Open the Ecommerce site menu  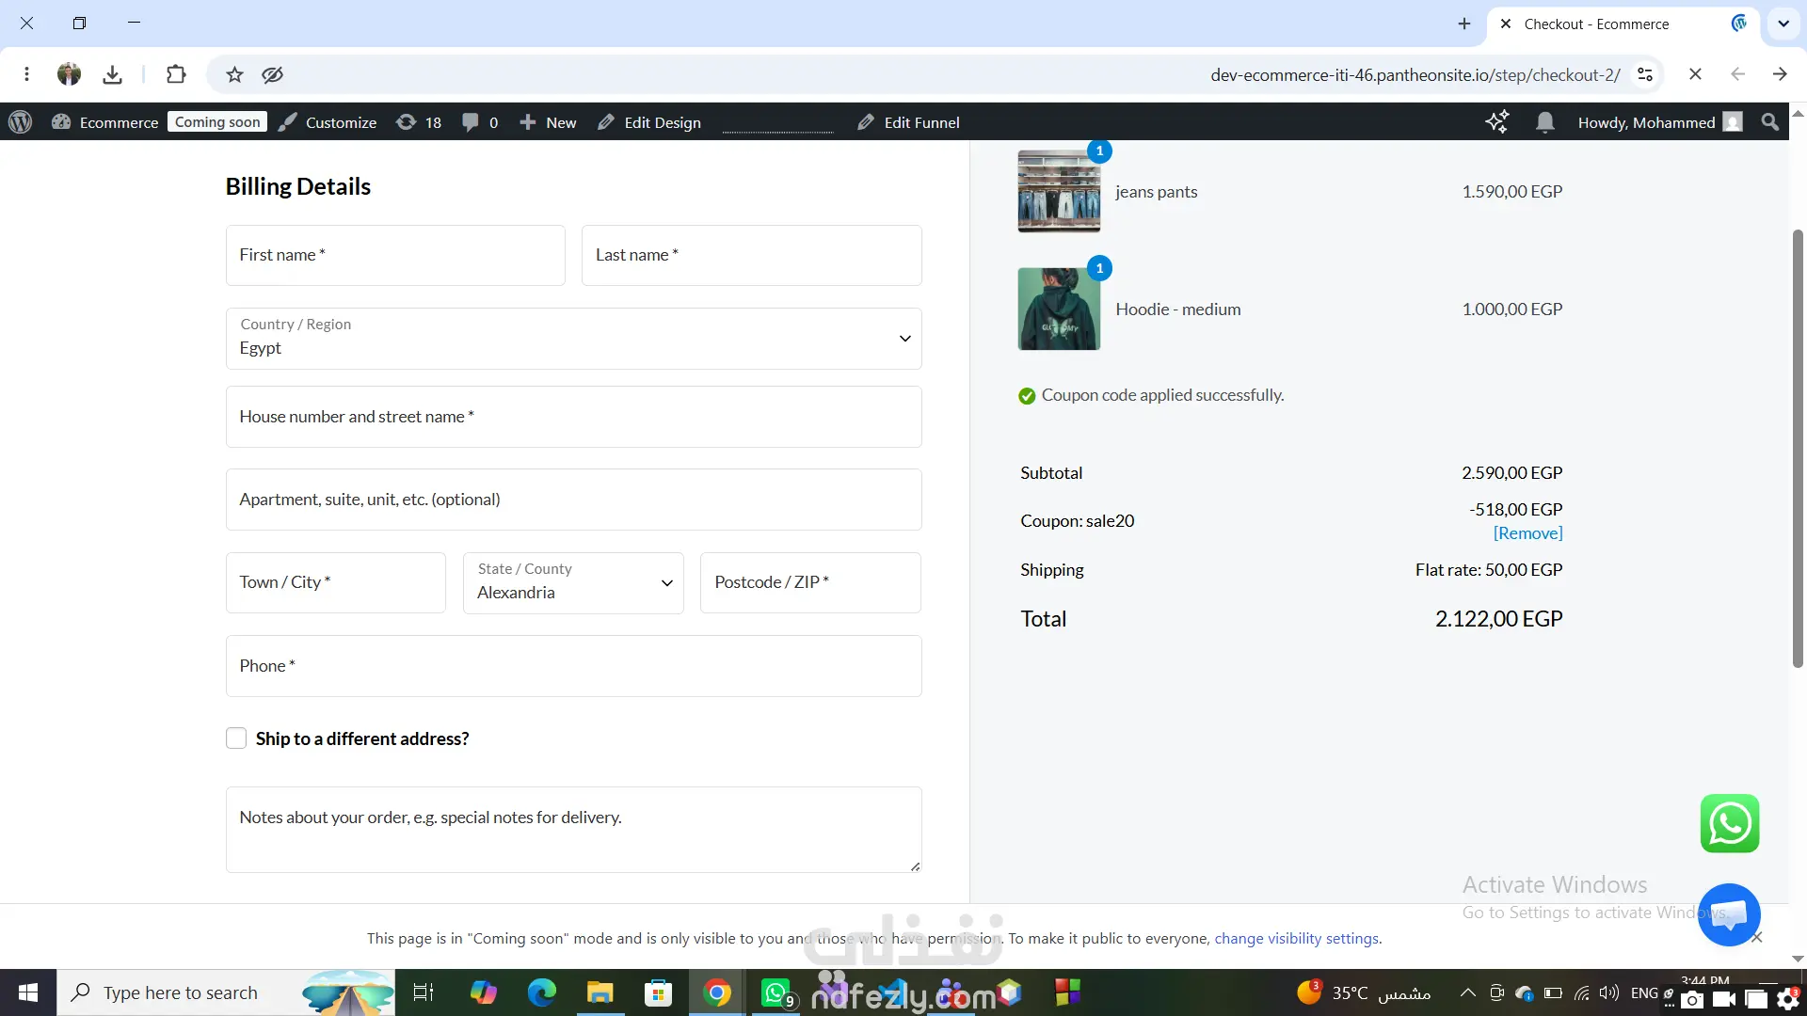pos(105,122)
